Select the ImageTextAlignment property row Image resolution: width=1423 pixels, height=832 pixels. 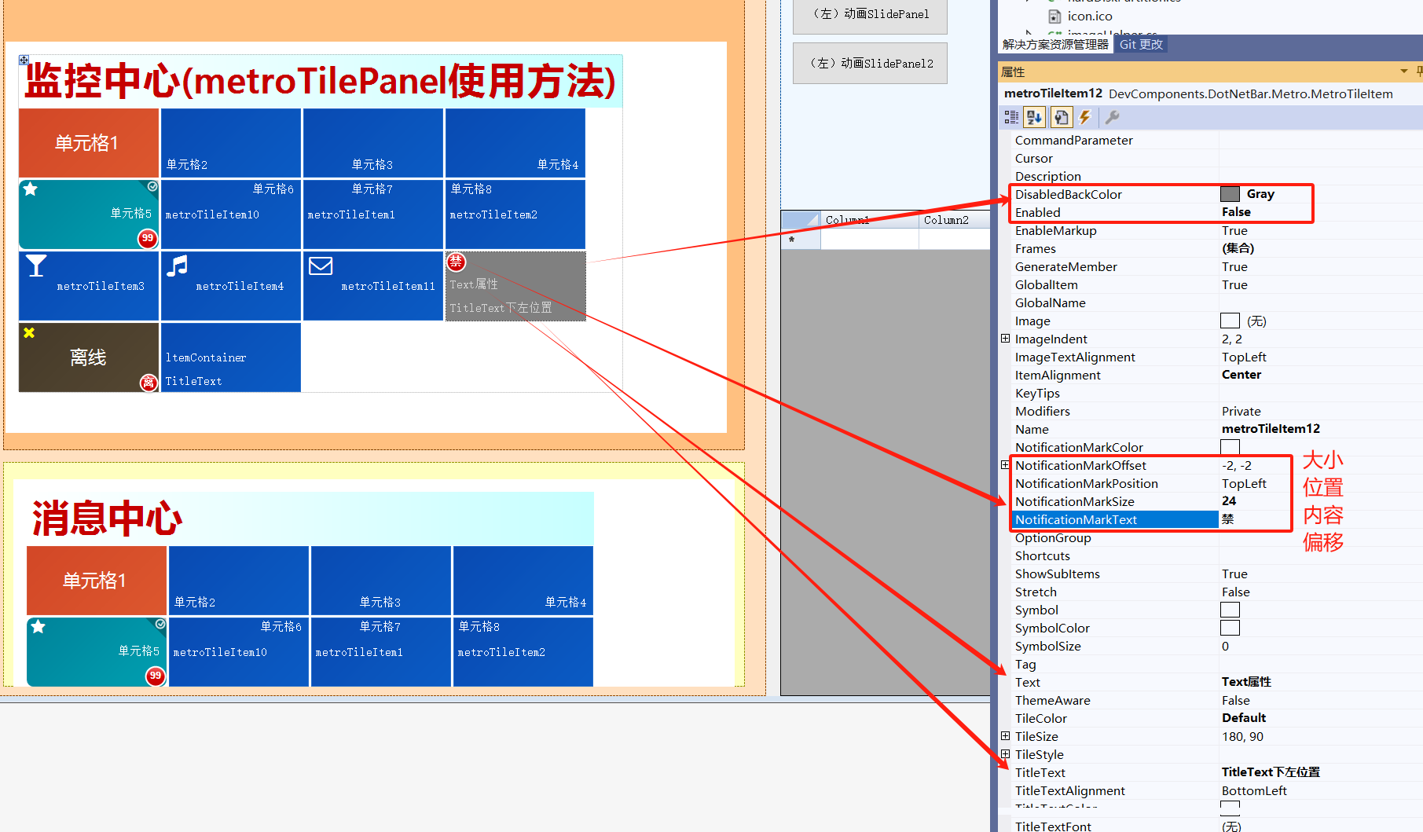[x=1216, y=357]
